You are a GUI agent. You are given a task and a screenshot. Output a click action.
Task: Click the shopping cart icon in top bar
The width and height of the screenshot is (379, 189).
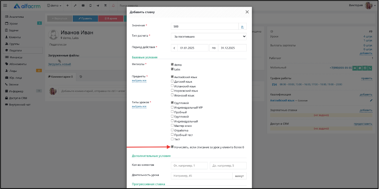point(105,5)
